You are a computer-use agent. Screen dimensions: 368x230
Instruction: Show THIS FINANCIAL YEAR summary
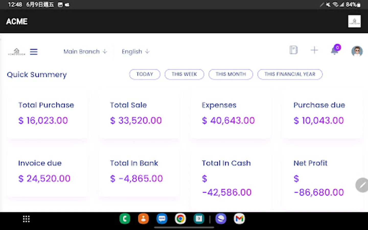click(x=290, y=74)
